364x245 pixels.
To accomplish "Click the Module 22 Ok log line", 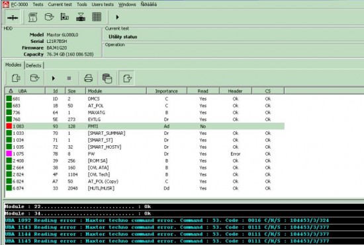I will (78, 207).
